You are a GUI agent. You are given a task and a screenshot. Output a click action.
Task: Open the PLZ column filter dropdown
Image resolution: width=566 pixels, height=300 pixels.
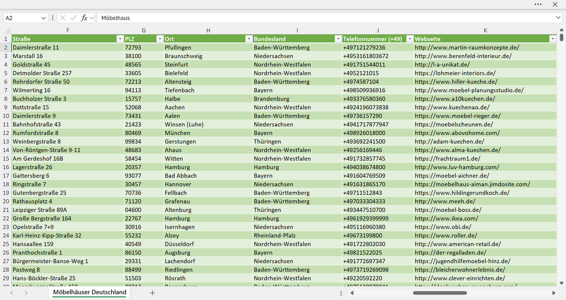(x=159, y=39)
